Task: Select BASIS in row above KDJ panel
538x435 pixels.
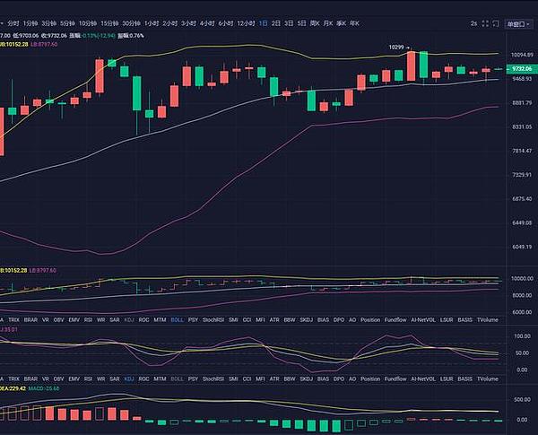Action: pyautogui.click(x=464, y=318)
